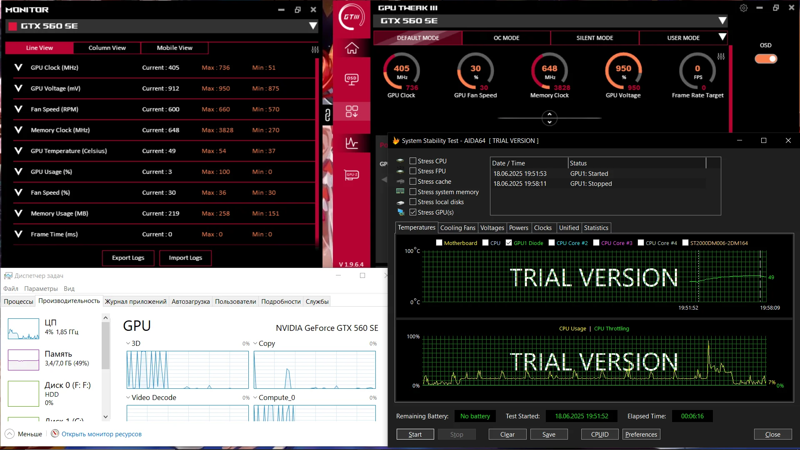Screen dimensions: 800x450
Task: Open GPU Tweak settings gear
Action: click(x=744, y=8)
